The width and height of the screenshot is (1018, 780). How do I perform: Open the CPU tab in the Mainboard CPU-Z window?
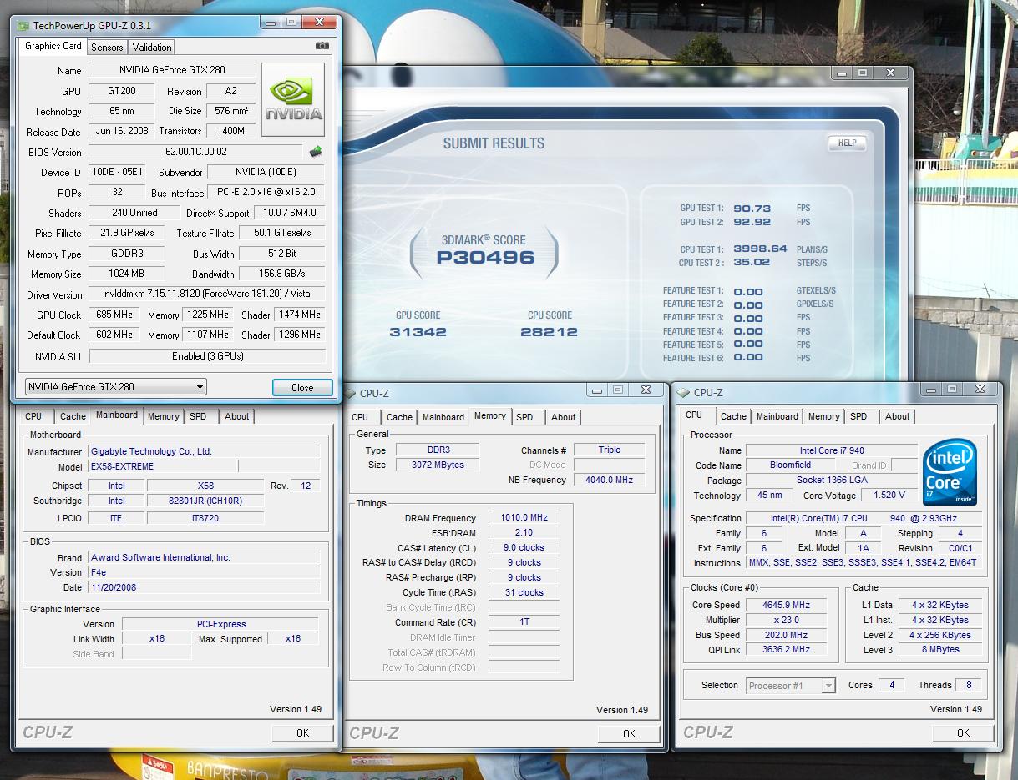point(33,416)
